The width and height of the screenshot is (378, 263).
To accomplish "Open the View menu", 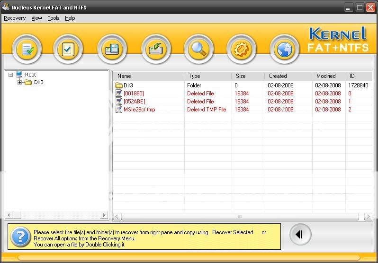I will 36,18.
